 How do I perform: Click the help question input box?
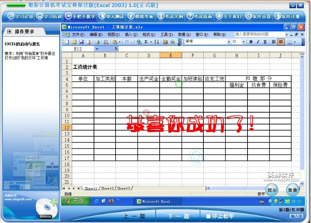259,34
